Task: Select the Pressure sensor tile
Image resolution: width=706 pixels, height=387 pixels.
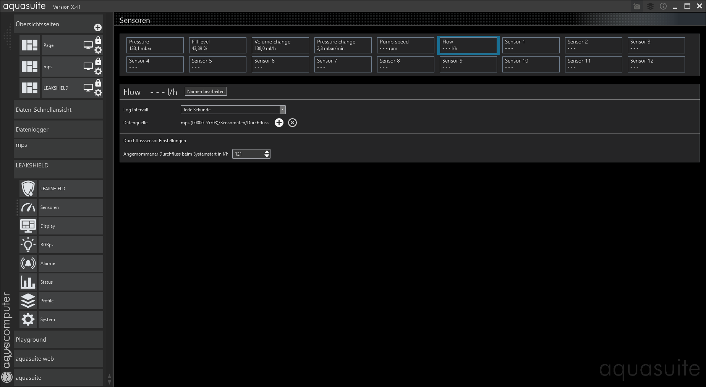Action: pyautogui.click(x=155, y=45)
